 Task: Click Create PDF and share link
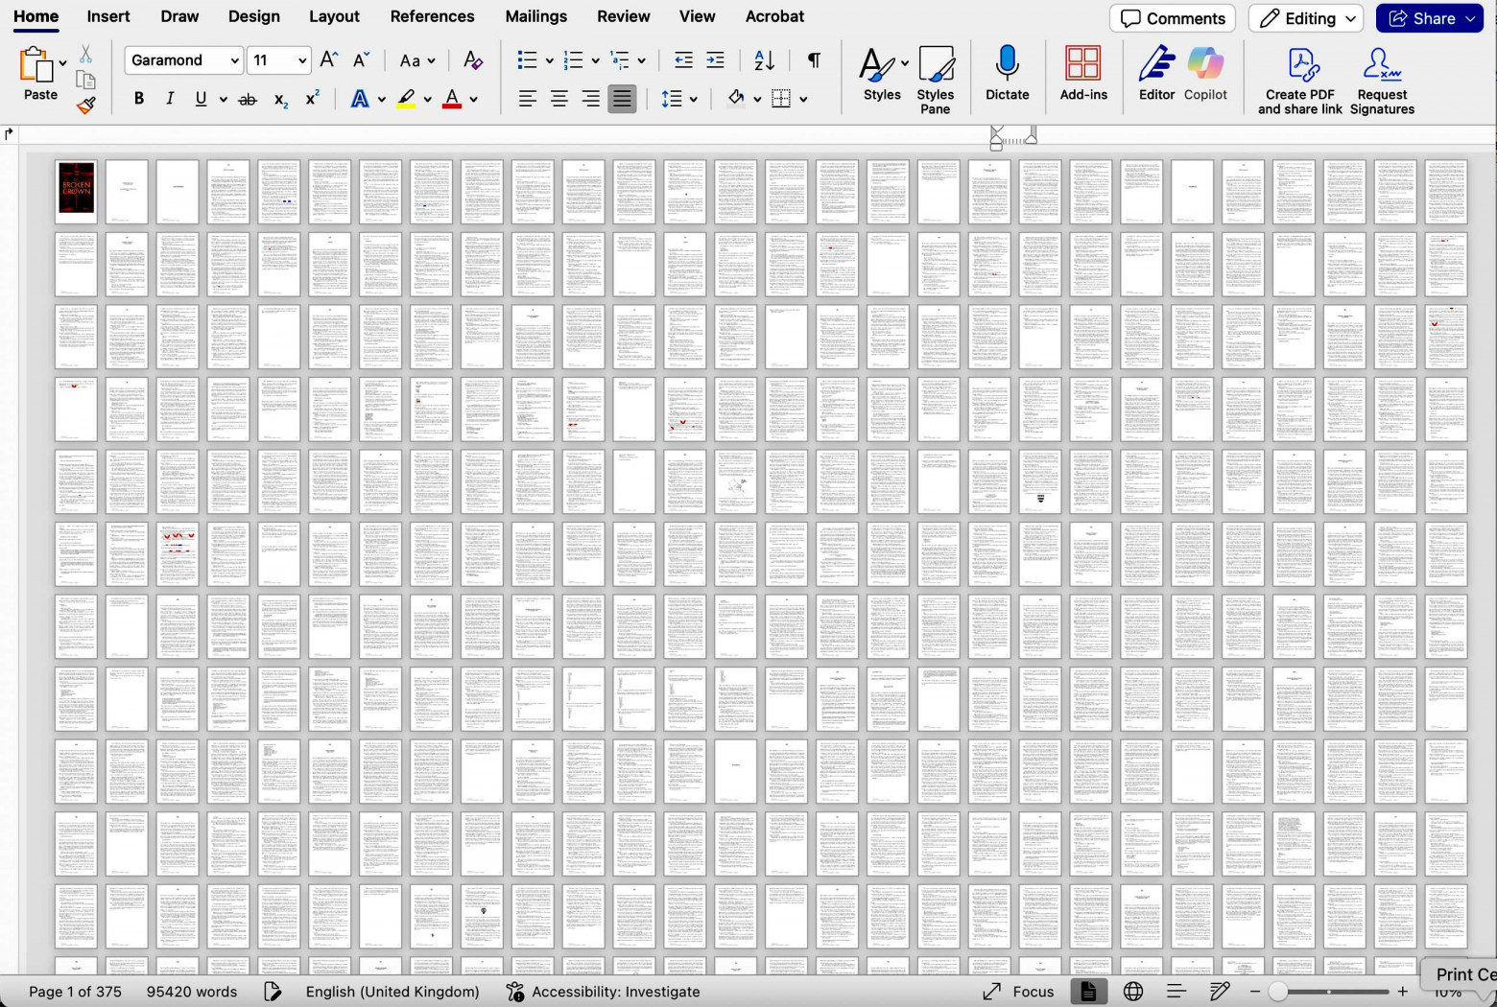[x=1300, y=81]
